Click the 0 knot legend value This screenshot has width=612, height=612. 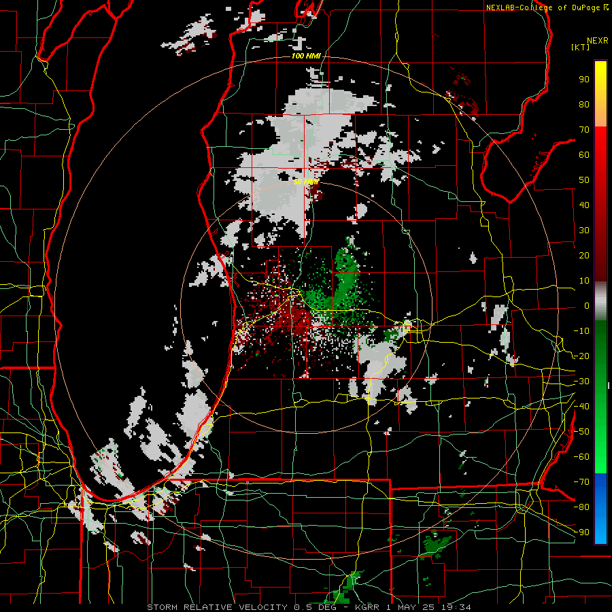pos(587,306)
